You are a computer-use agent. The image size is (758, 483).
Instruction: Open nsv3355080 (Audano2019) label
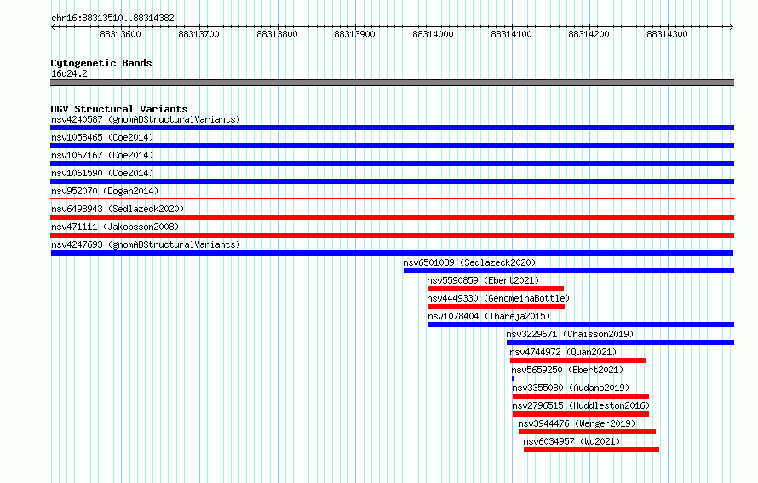point(571,388)
